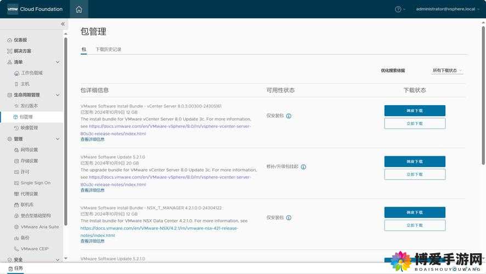Click the main page vertical scrollbar

click(x=483, y=95)
